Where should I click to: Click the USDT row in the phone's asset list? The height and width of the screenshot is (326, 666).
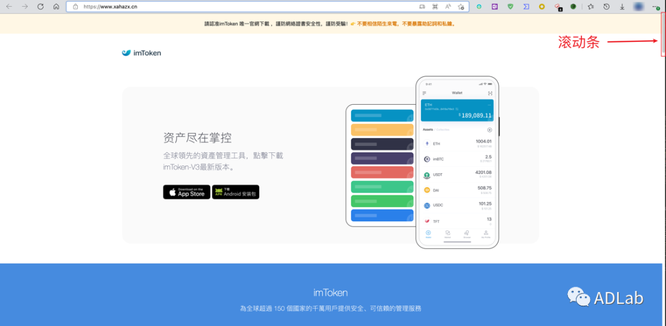[x=457, y=174]
